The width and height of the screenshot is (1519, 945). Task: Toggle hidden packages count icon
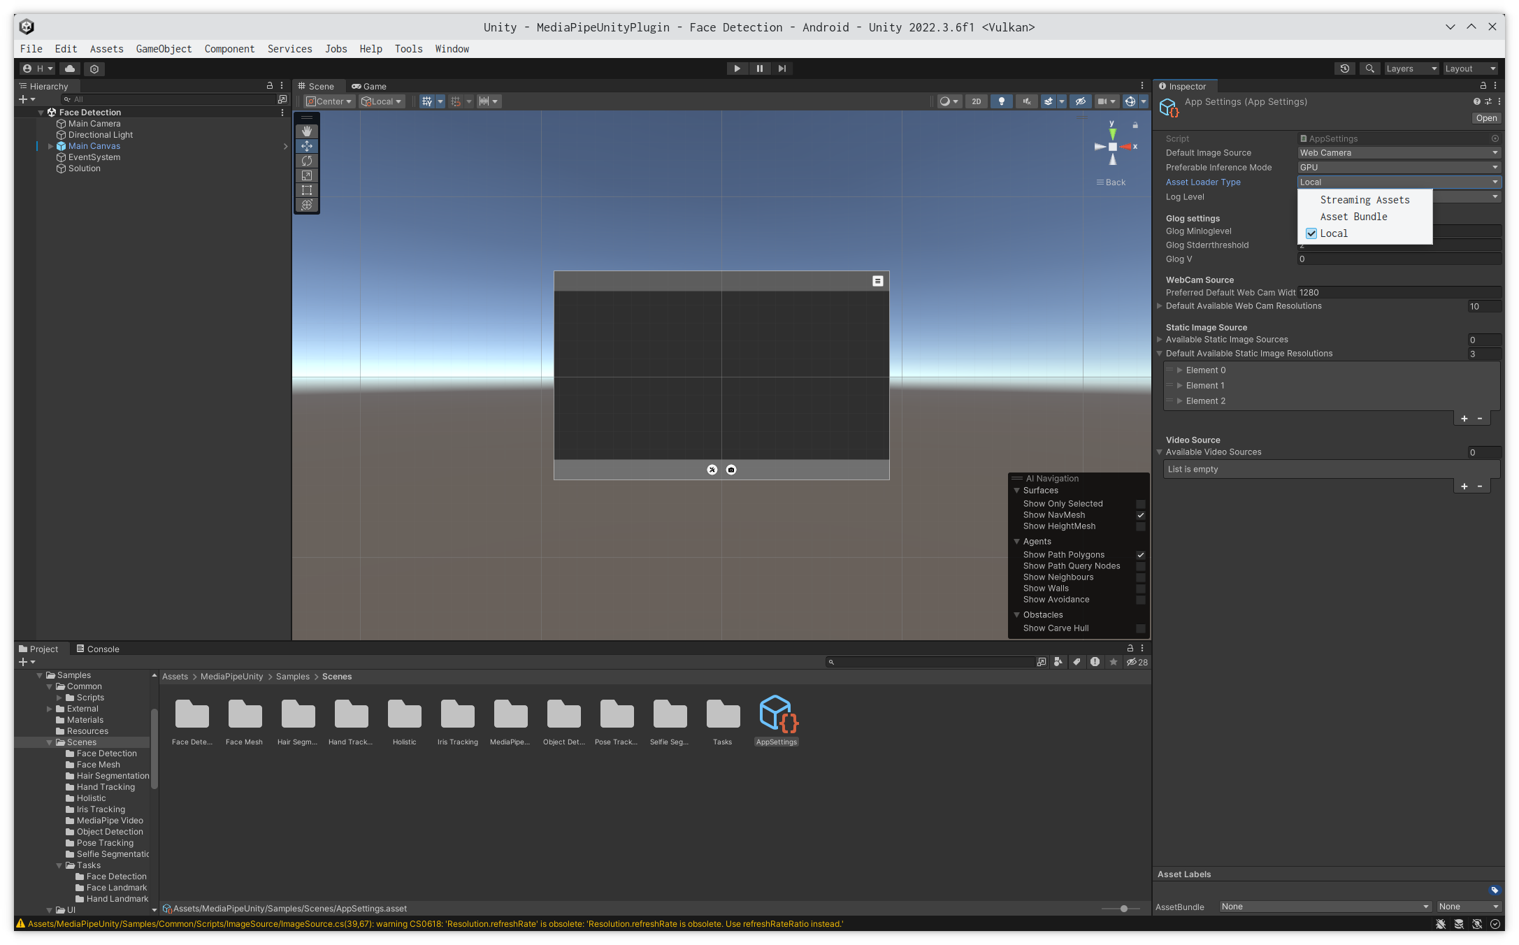[1137, 662]
